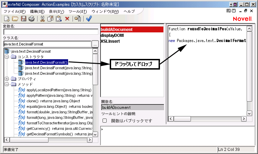Click the Novell logo
The width and height of the screenshot is (258, 154).
[243, 19]
